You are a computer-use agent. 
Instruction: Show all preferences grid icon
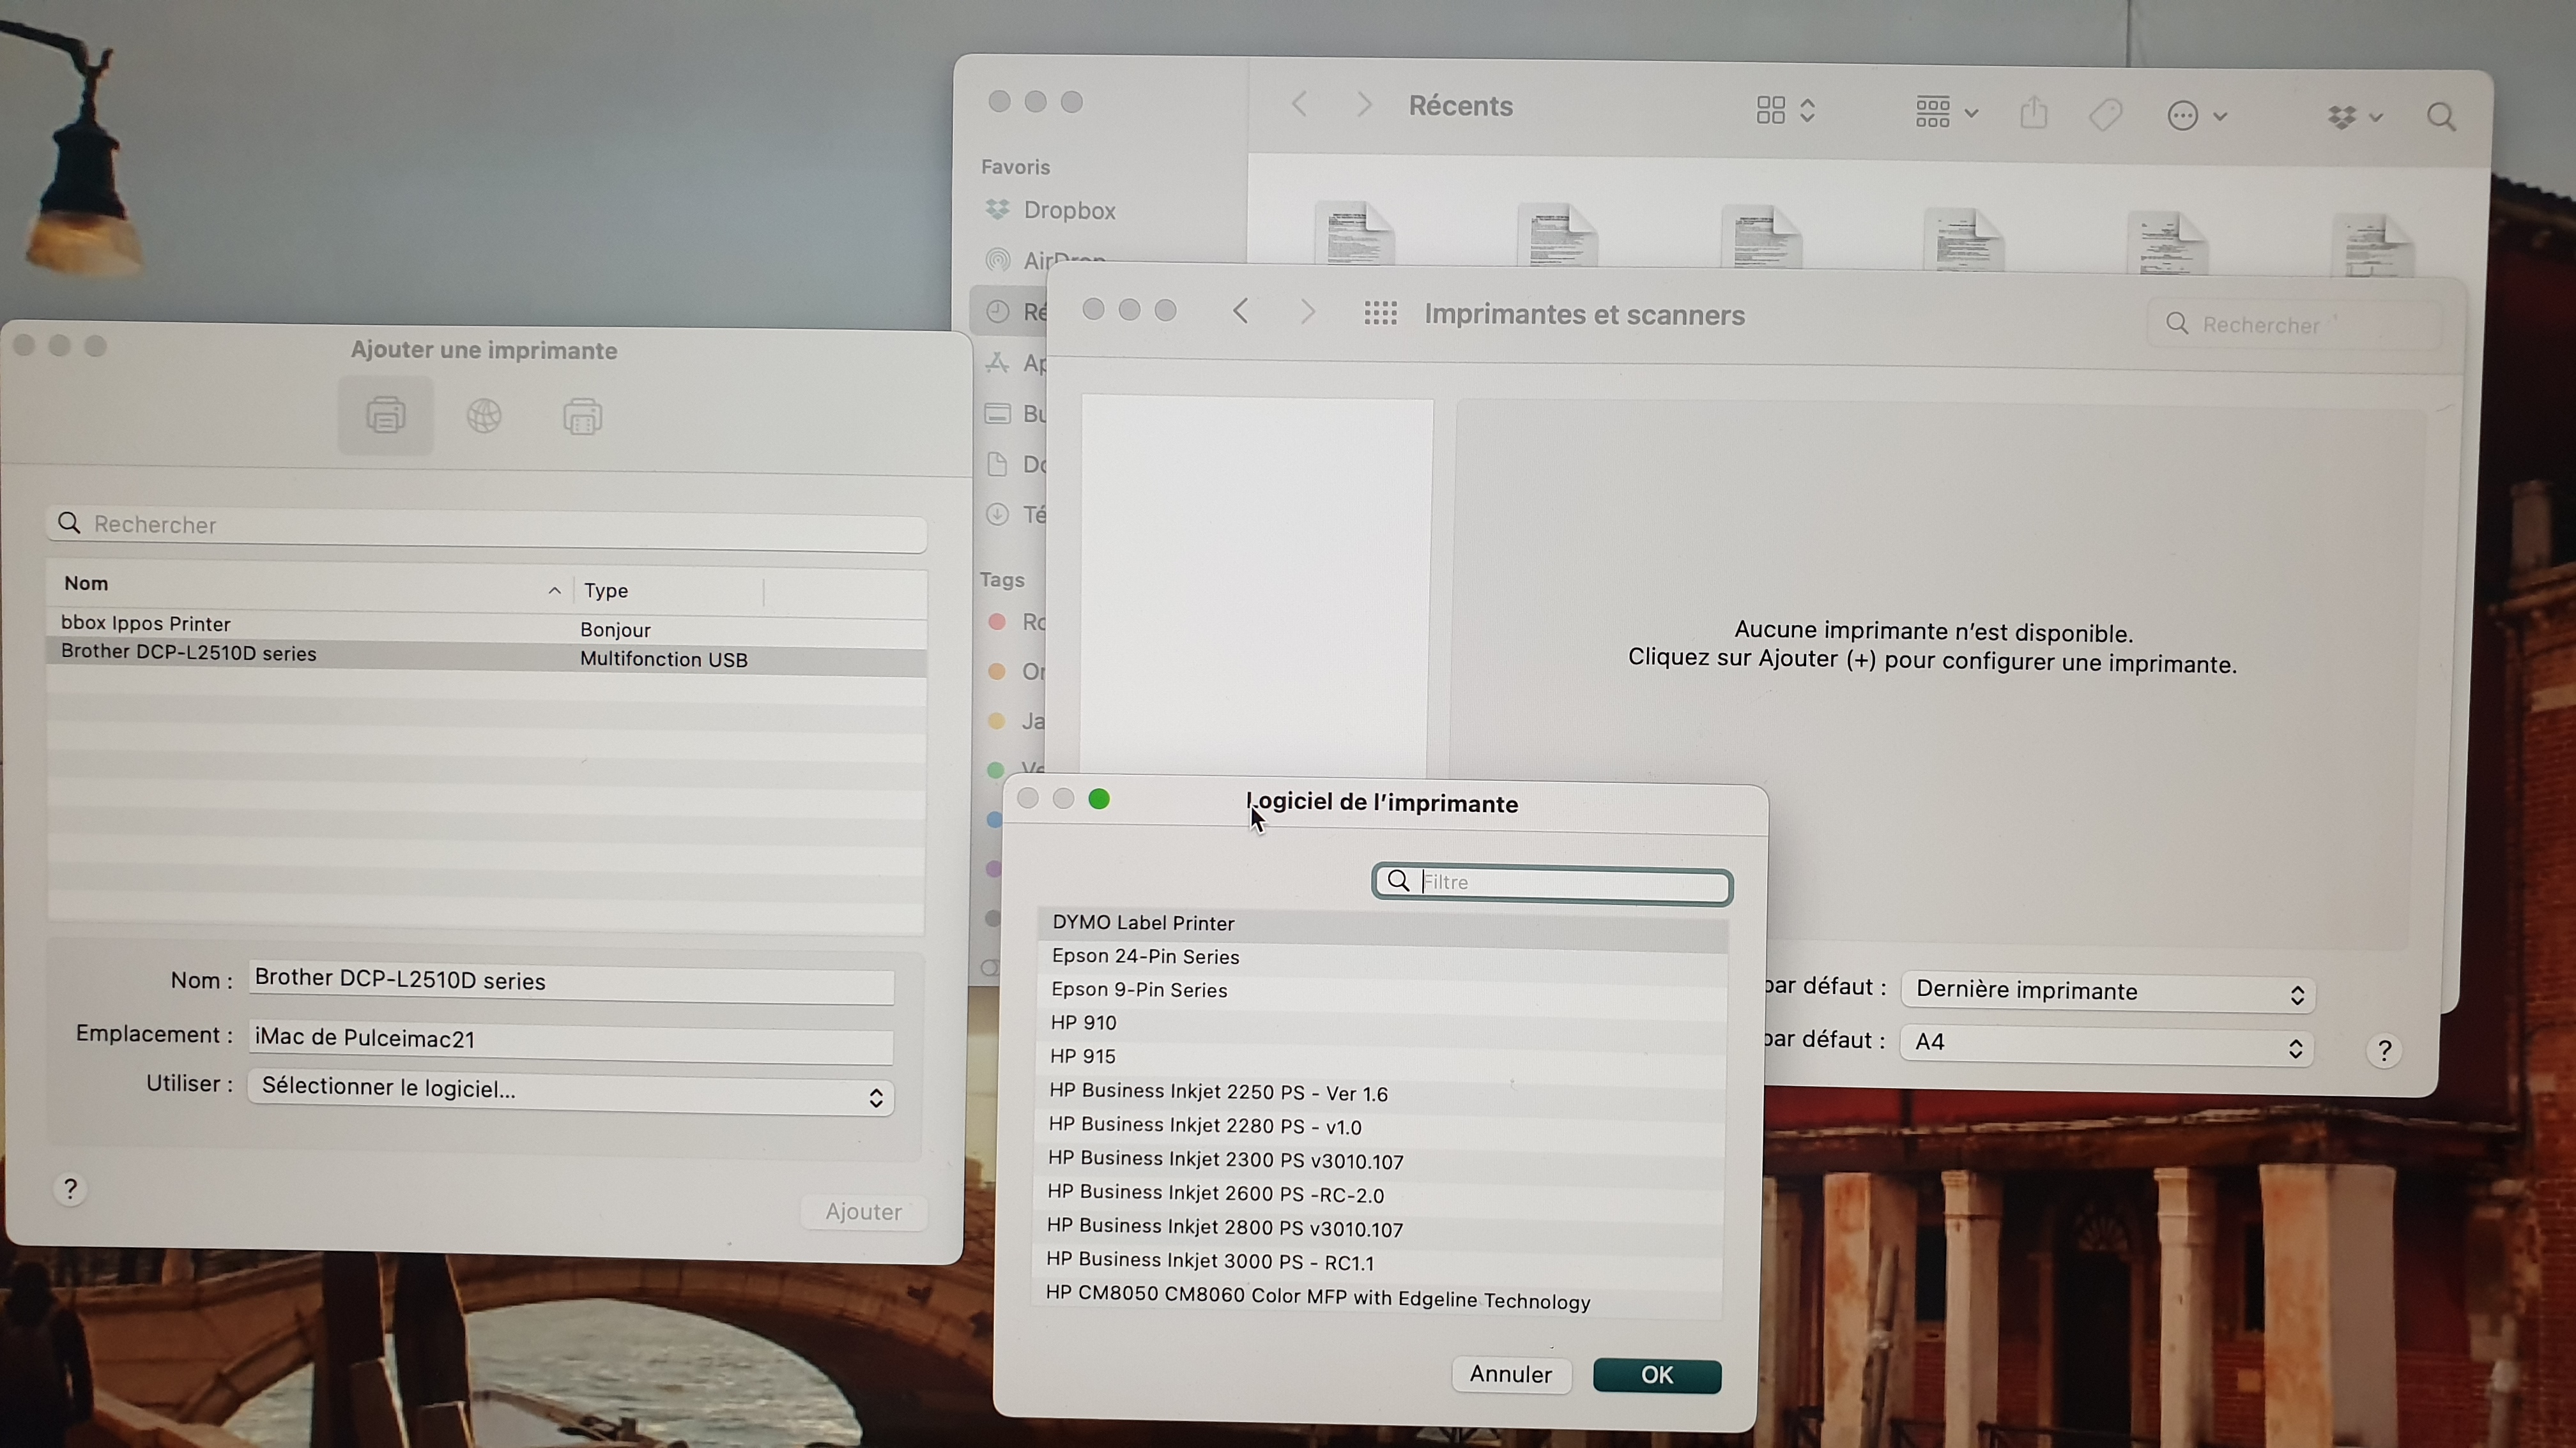[x=1380, y=313]
